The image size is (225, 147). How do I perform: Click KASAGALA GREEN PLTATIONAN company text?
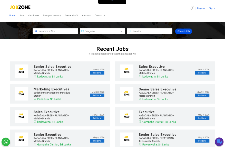point(156,138)
